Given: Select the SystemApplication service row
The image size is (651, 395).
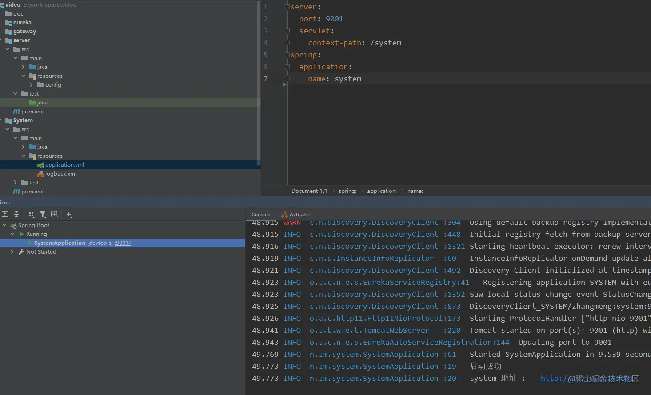Looking at the screenshot, I should click(x=123, y=243).
